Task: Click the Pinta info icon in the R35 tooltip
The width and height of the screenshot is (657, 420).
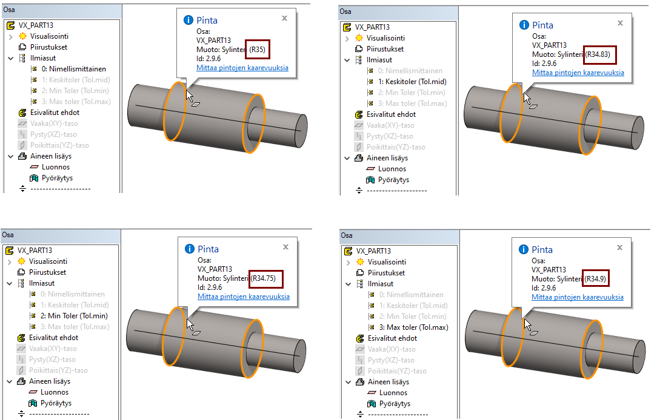Action: 188,20
